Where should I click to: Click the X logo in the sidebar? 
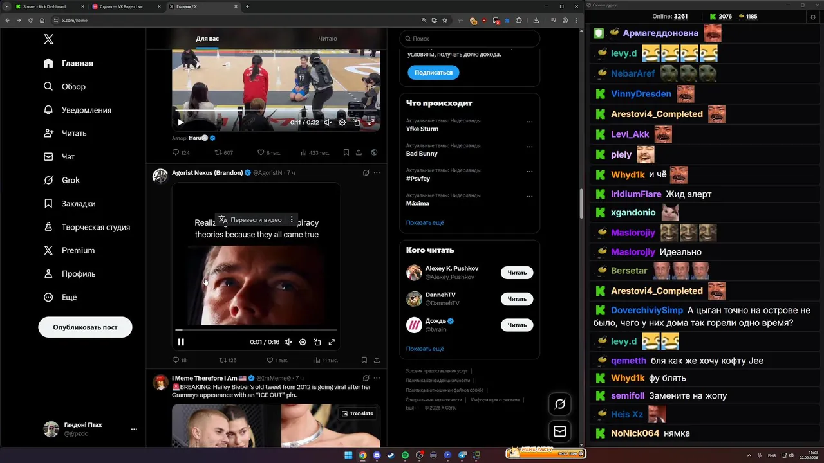pyautogui.click(x=48, y=39)
